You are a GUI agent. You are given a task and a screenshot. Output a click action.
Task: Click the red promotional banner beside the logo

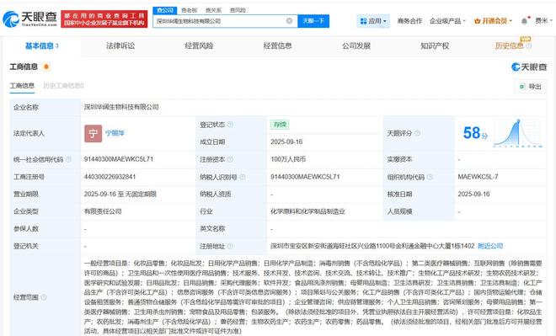pyautogui.click(x=104, y=19)
